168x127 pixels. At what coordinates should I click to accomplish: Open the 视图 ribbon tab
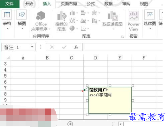pos(144,4)
